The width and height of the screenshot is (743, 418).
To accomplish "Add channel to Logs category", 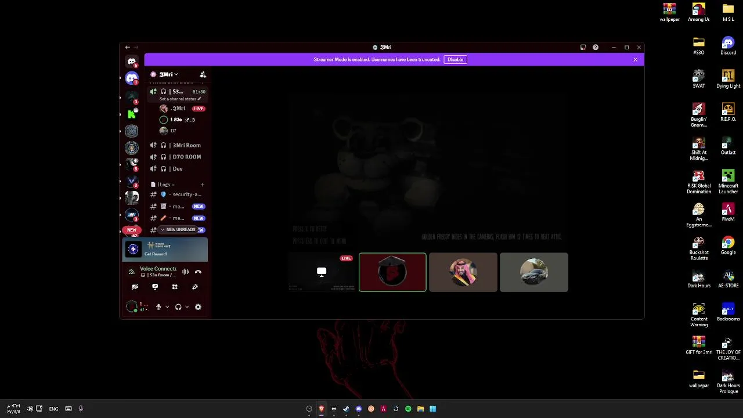I will [202, 185].
